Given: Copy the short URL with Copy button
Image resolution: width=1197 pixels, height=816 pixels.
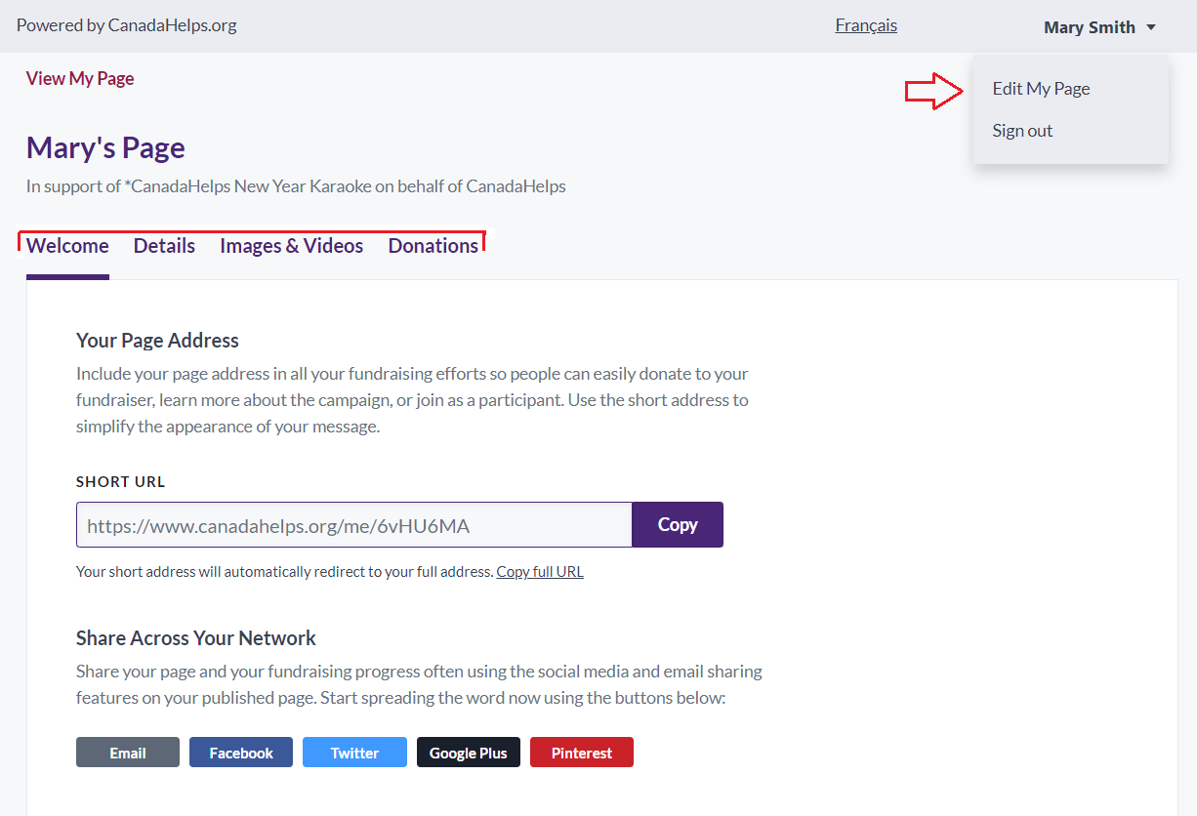Looking at the screenshot, I should point(678,525).
